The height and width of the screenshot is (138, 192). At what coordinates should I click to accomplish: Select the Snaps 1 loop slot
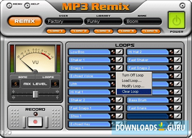click(90, 68)
